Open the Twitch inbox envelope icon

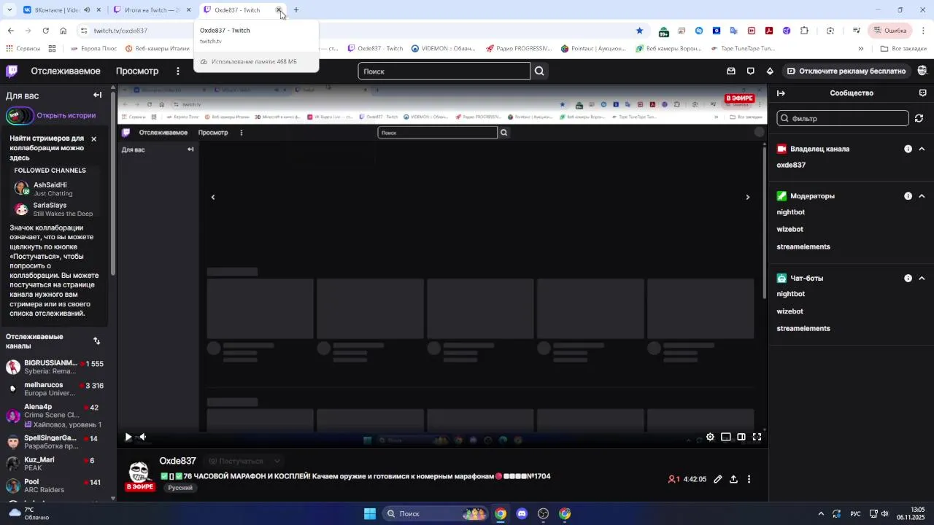click(731, 71)
